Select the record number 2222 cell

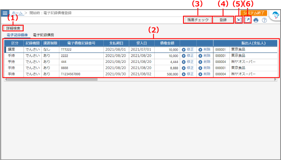[81, 56]
